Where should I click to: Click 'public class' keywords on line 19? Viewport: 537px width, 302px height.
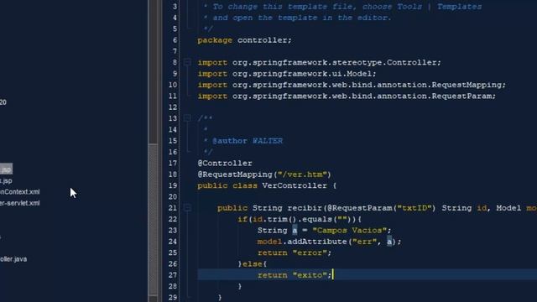(x=227, y=185)
